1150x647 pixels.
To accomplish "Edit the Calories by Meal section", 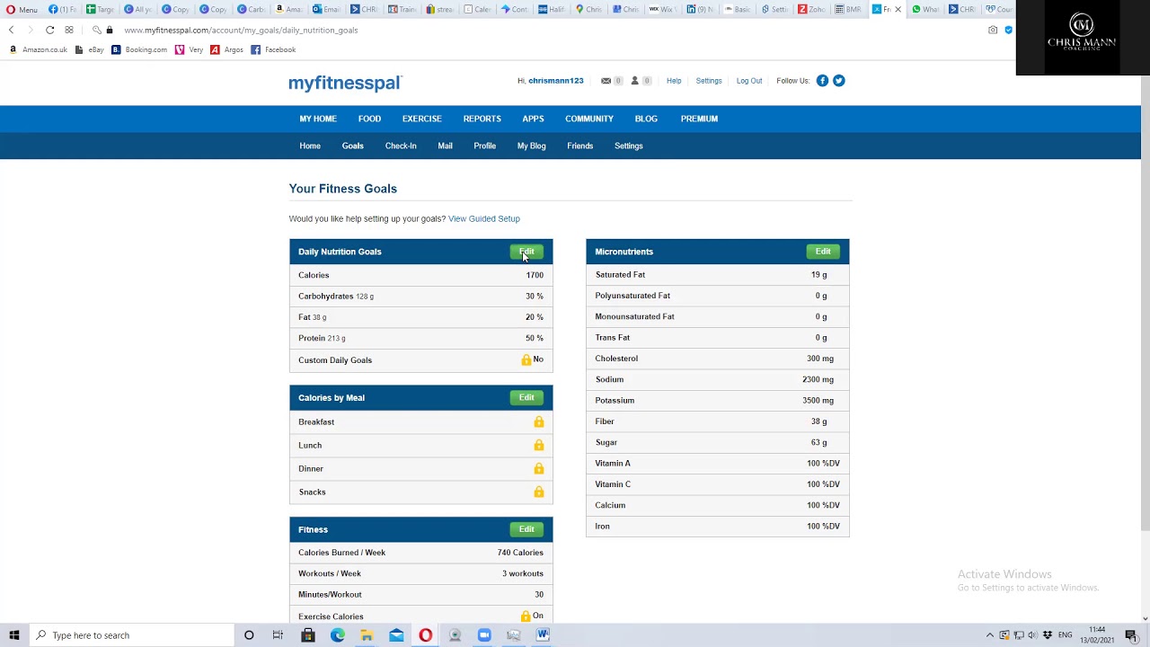I will pos(526,397).
